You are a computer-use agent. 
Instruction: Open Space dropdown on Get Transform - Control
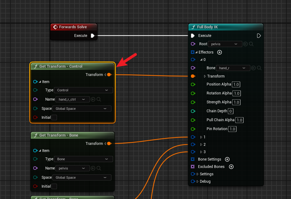point(82,109)
